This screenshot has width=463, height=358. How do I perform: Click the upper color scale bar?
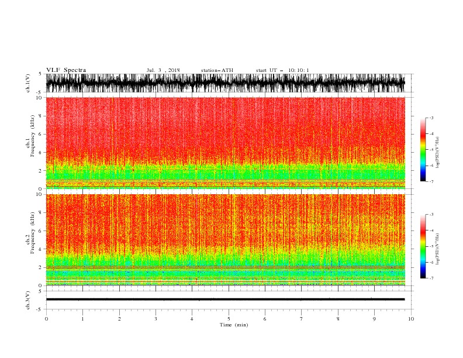(423, 150)
